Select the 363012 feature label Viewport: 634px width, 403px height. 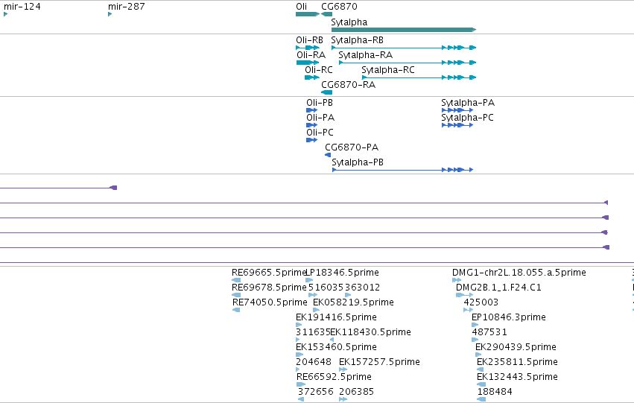pos(362,288)
